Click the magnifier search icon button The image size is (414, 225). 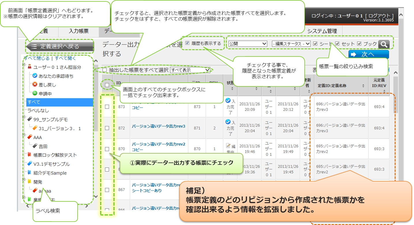384,44
